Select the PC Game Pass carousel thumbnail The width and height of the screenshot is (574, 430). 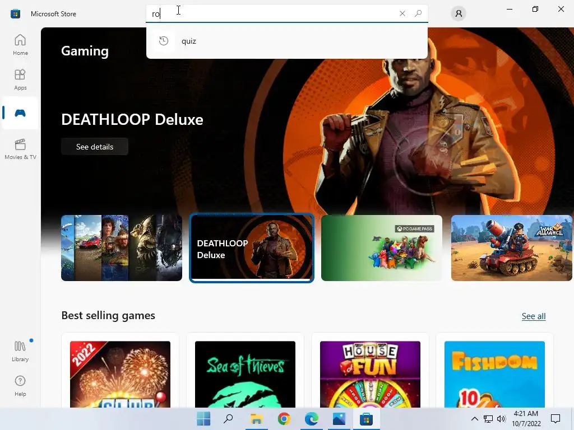(381, 248)
